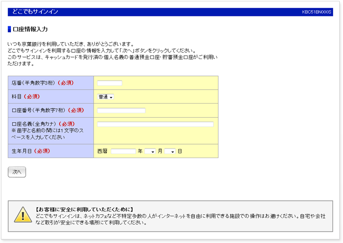Open the 科目 dropdown showing 普通
Viewport: 343px width, 243px height.
point(105,97)
